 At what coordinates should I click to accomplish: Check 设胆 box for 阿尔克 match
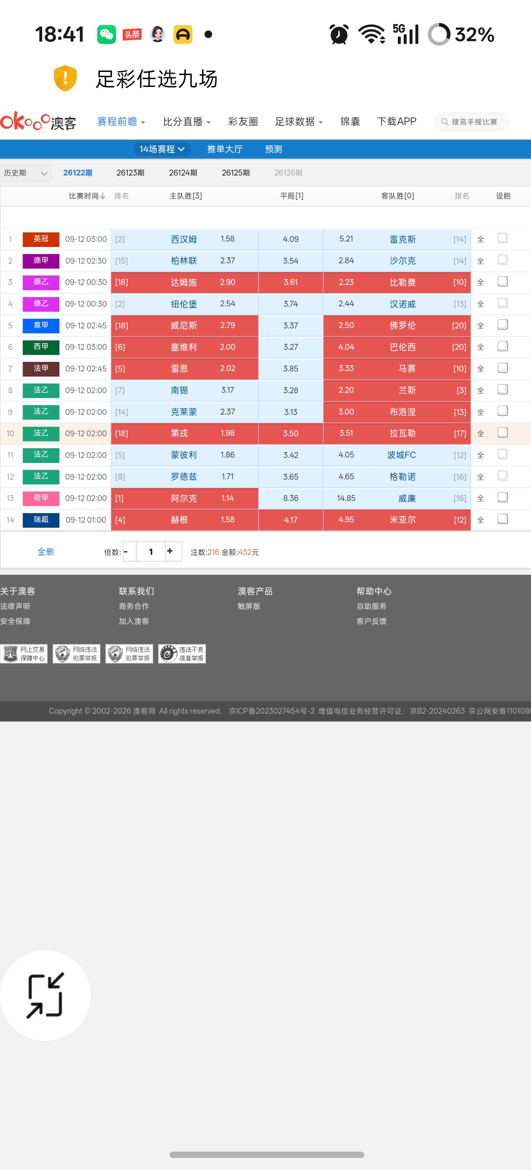tap(503, 497)
